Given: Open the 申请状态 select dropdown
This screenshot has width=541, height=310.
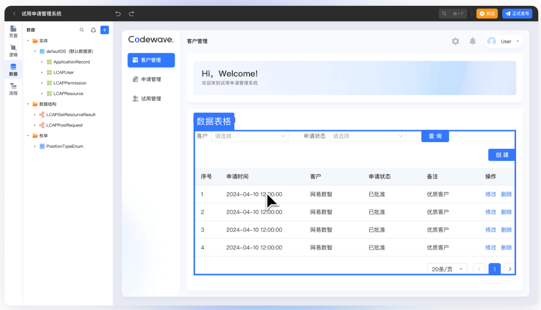Looking at the screenshot, I should coord(368,136).
